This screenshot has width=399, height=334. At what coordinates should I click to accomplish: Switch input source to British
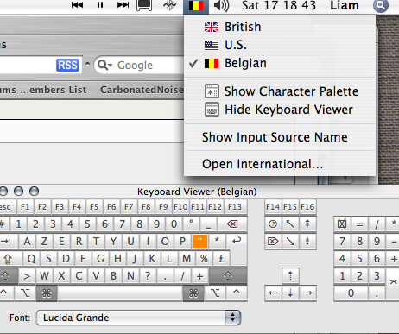(x=280, y=27)
